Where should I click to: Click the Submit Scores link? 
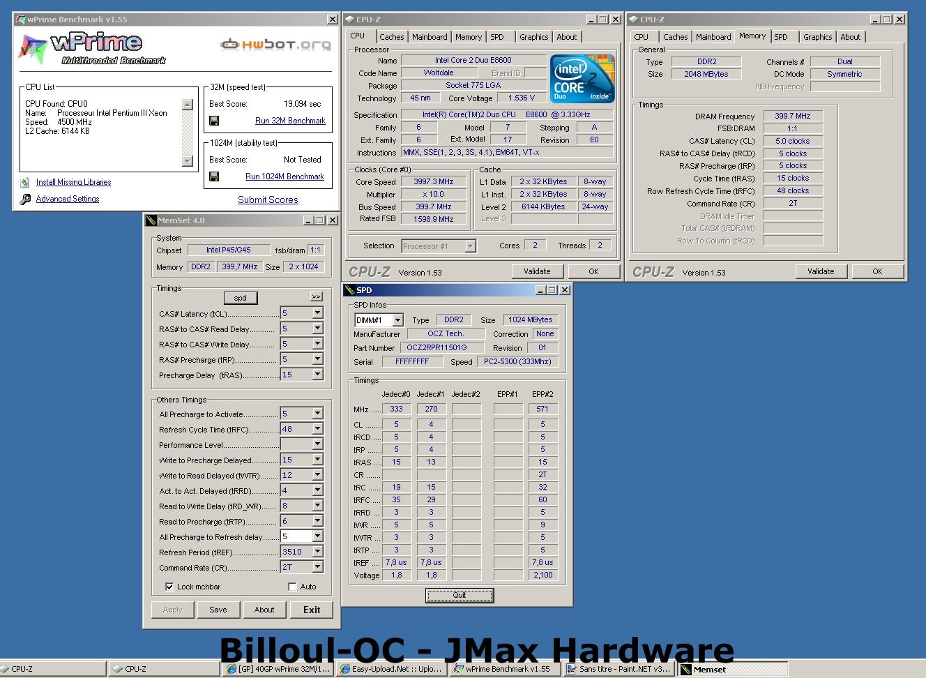point(268,199)
